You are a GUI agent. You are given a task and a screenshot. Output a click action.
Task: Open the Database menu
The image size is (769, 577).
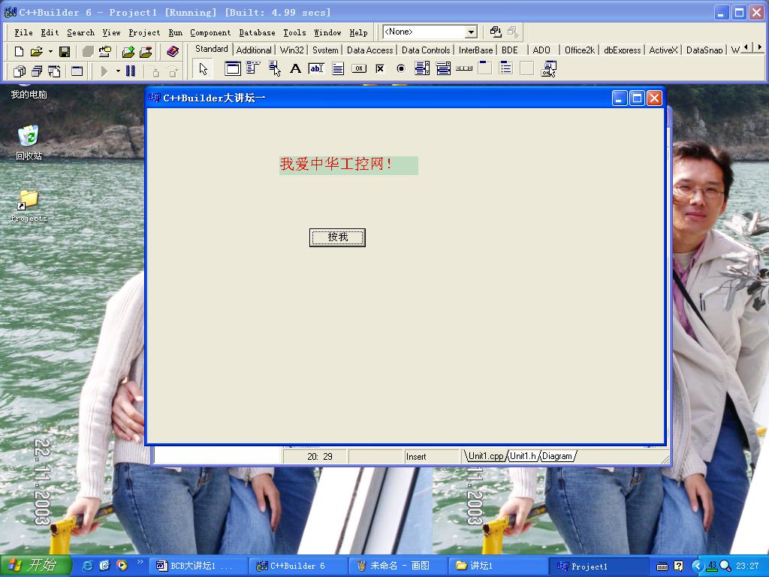click(257, 32)
